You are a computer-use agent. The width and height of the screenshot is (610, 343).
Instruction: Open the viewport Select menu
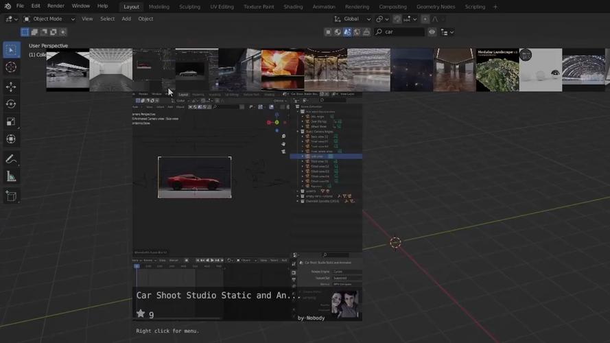click(107, 19)
